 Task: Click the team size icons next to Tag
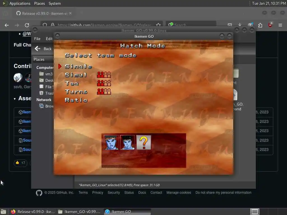104,83
